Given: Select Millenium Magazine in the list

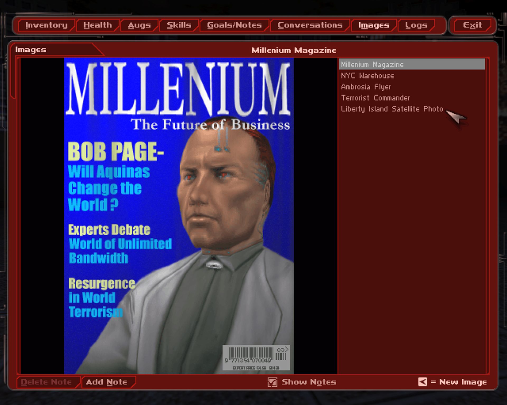Looking at the screenshot, I should pyautogui.click(x=372, y=65).
